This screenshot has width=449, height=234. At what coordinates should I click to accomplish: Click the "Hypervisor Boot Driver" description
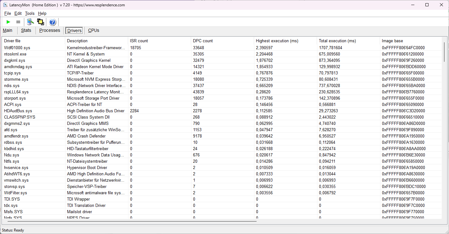click(87, 167)
